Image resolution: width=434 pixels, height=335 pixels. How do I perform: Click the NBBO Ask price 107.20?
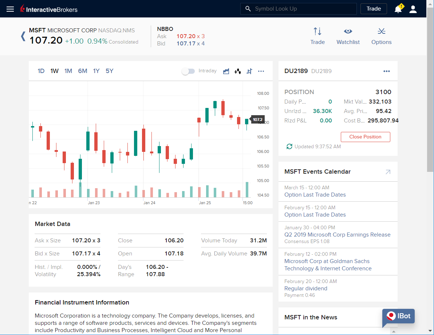pyautogui.click(x=186, y=36)
